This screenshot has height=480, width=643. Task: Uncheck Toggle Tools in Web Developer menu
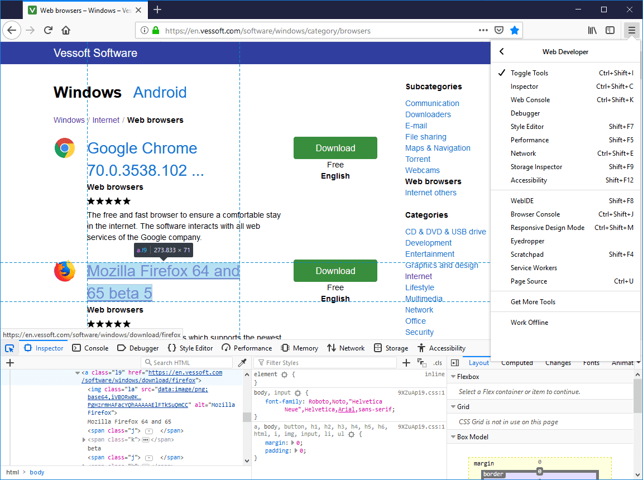[565, 73]
